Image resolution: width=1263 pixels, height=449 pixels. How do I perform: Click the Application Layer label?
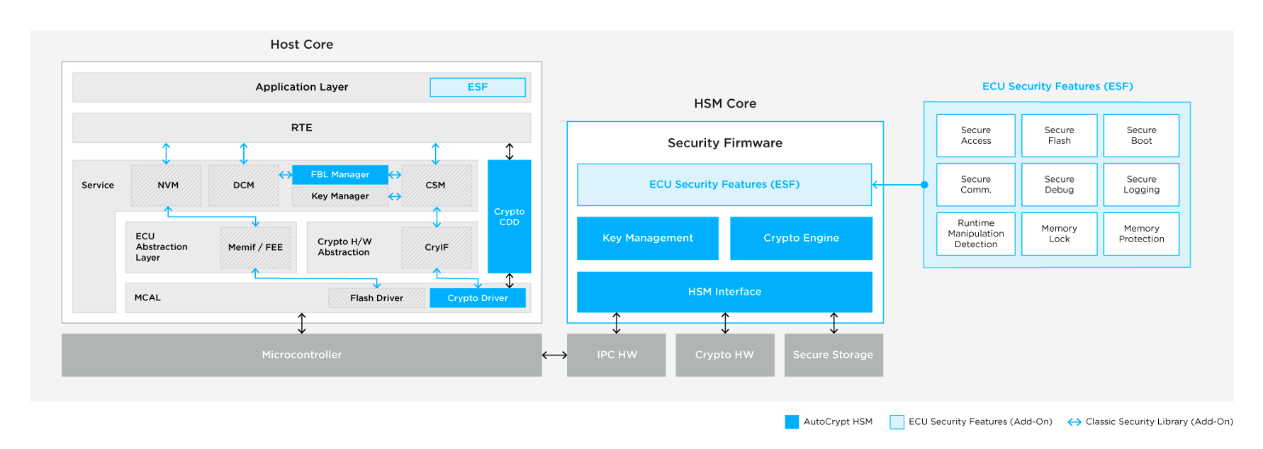click(302, 87)
